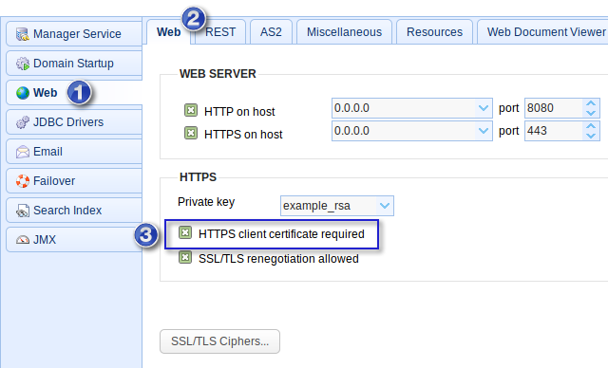Open the Miscellaneous tab
The width and height of the screenshot is (608, 368).
pos(344,31)
